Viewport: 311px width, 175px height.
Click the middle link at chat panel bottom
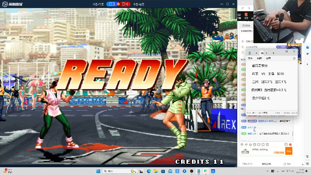pyautogui.click(x=266, y=164)
